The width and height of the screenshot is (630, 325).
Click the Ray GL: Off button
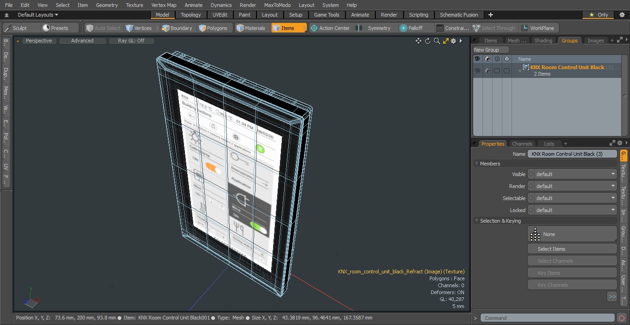[131, 41]
